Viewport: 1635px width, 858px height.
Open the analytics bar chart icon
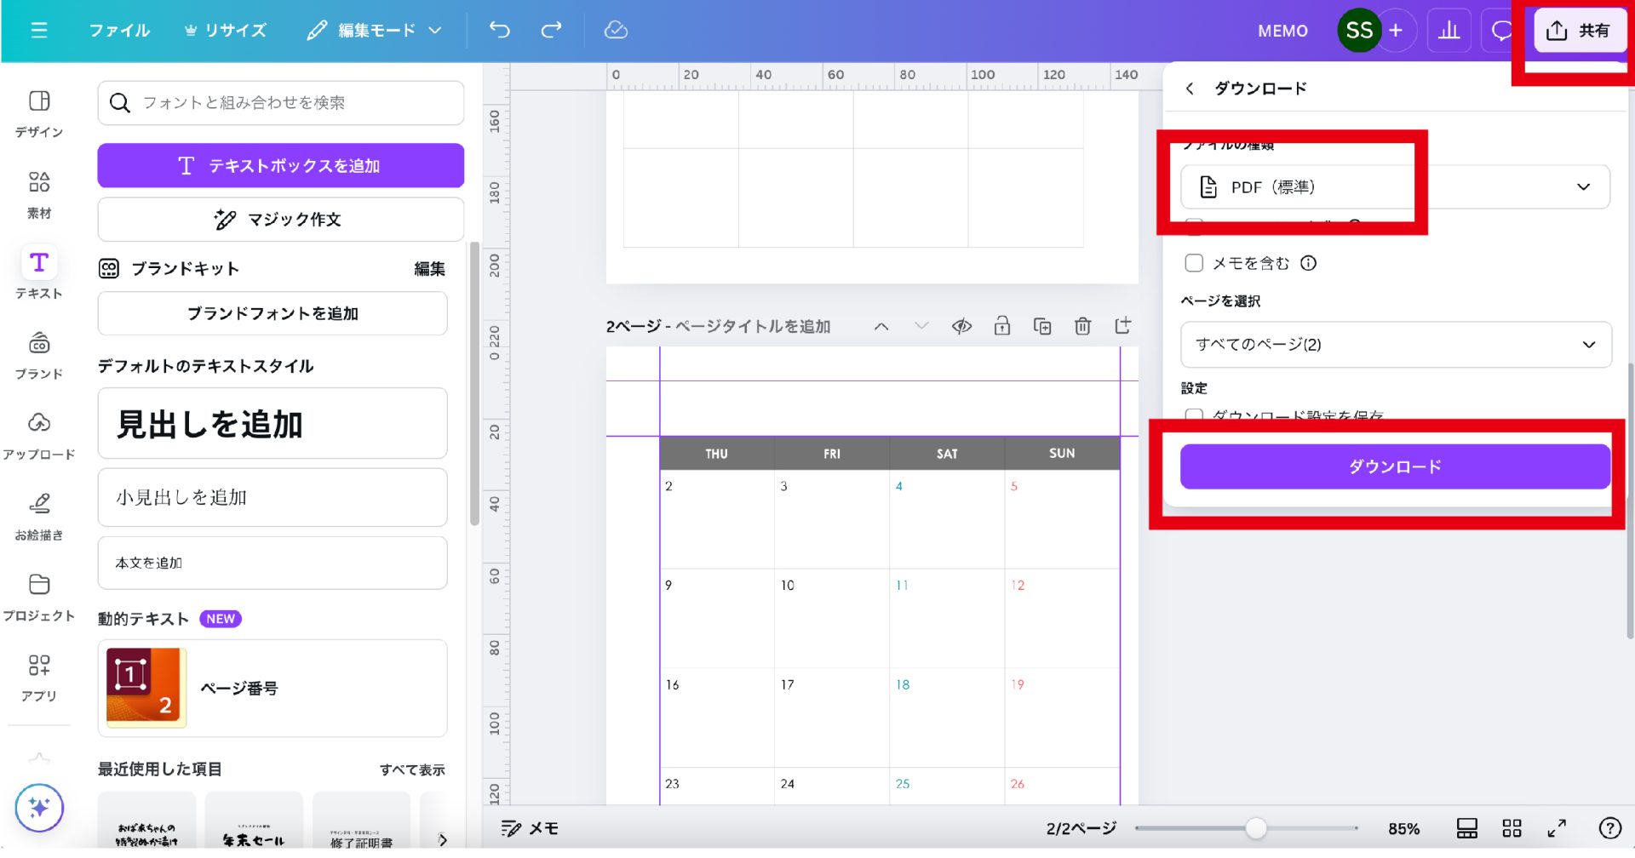tap(1449, 31)
